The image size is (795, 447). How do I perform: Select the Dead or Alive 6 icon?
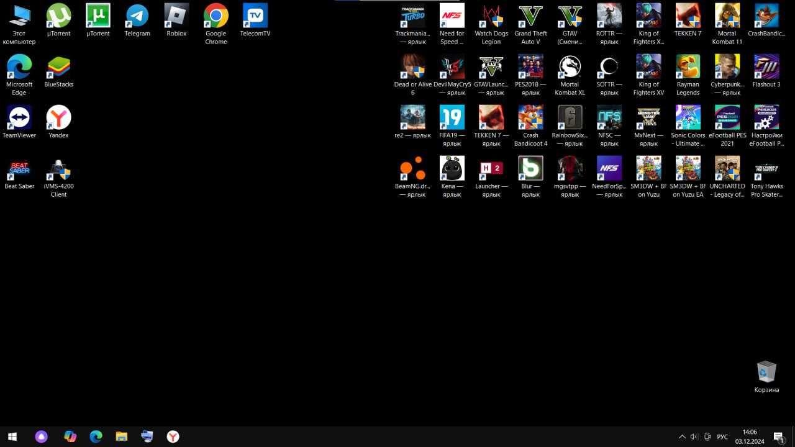[412, 76]
